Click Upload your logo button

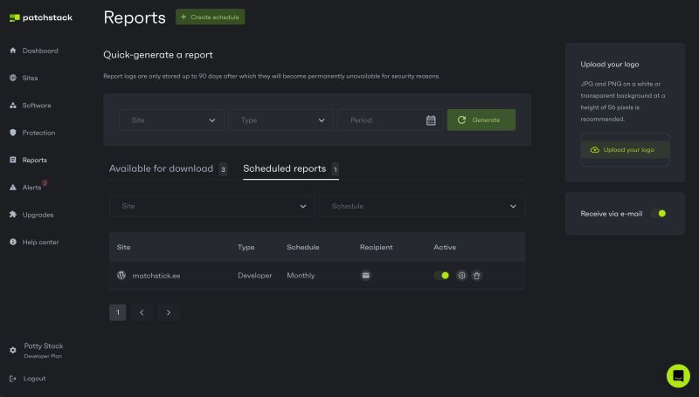point(625,150)
